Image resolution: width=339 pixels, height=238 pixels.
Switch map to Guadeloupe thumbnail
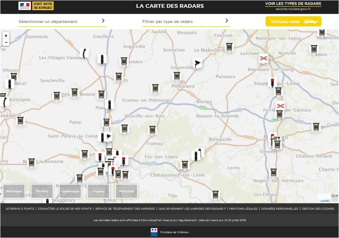point(70,191)
